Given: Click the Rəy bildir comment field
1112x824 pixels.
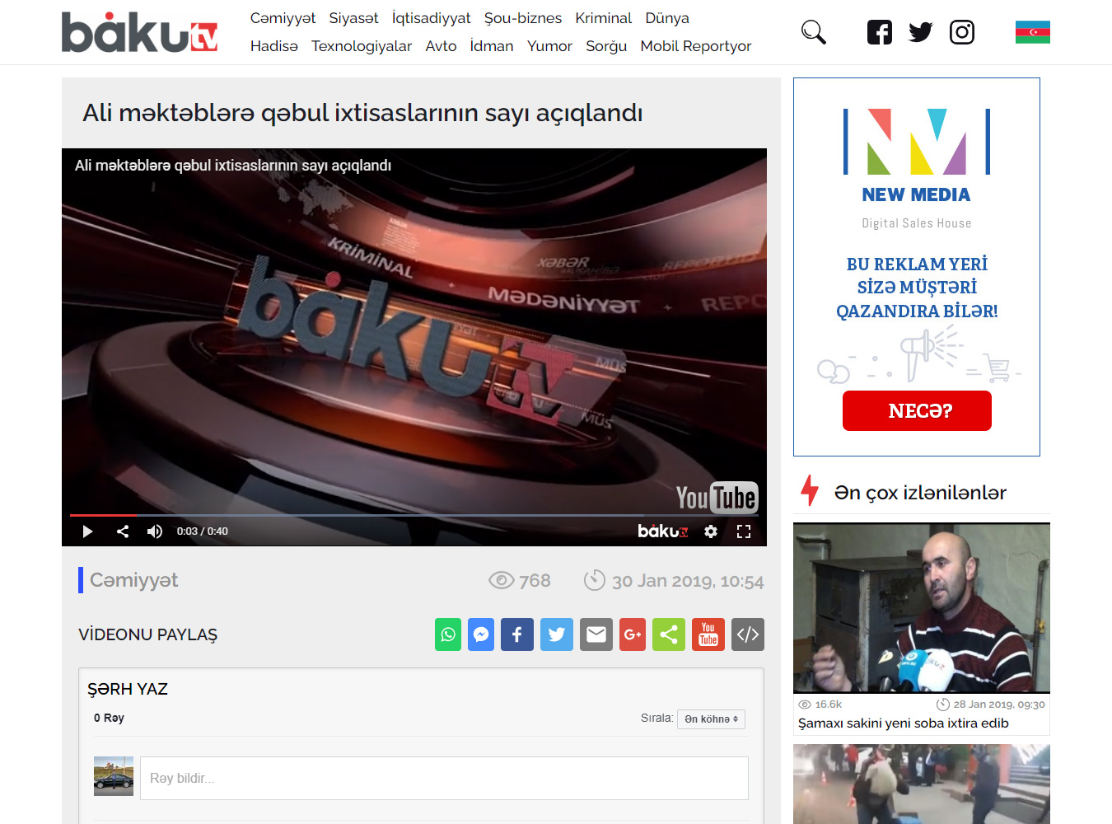Looking at the screenshot, I should pos(444,778).
